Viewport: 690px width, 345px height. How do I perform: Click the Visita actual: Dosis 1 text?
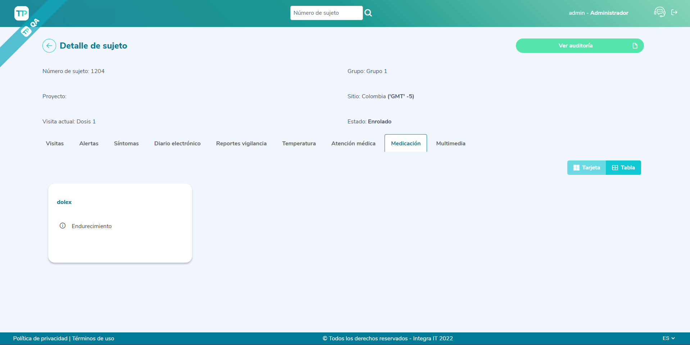click(x=69, y=122)
